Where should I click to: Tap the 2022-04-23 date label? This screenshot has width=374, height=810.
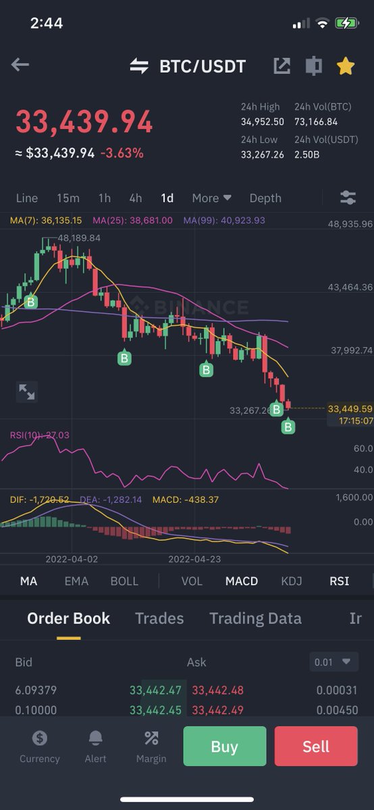point(194,559)
